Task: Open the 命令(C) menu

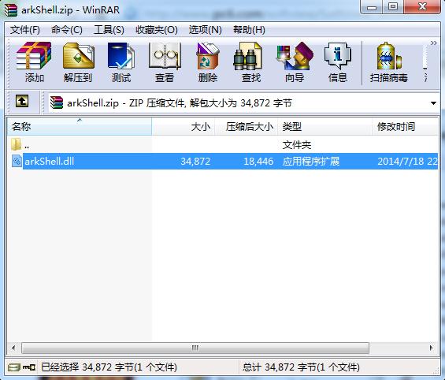Action: tap(67, 30)
